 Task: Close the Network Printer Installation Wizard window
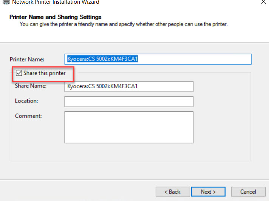click(x=263, y=2)
